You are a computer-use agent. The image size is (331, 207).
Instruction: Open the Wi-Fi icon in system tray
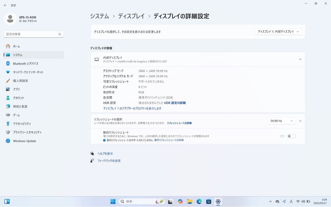pyautogui.click(x=298, y=201)
